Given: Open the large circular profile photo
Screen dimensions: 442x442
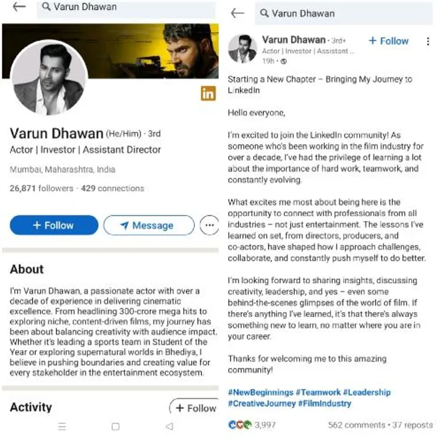Looking at the screenshot, I should (49, 79).
